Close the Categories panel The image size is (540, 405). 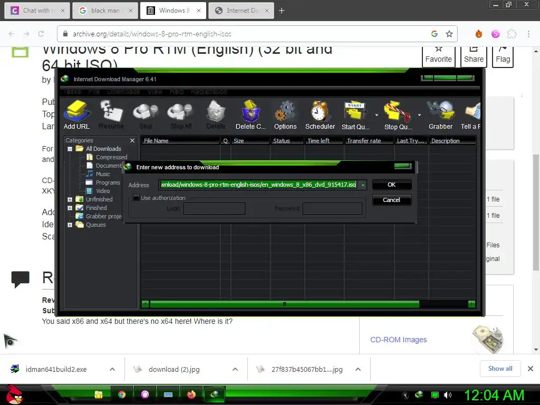(132, 140)
